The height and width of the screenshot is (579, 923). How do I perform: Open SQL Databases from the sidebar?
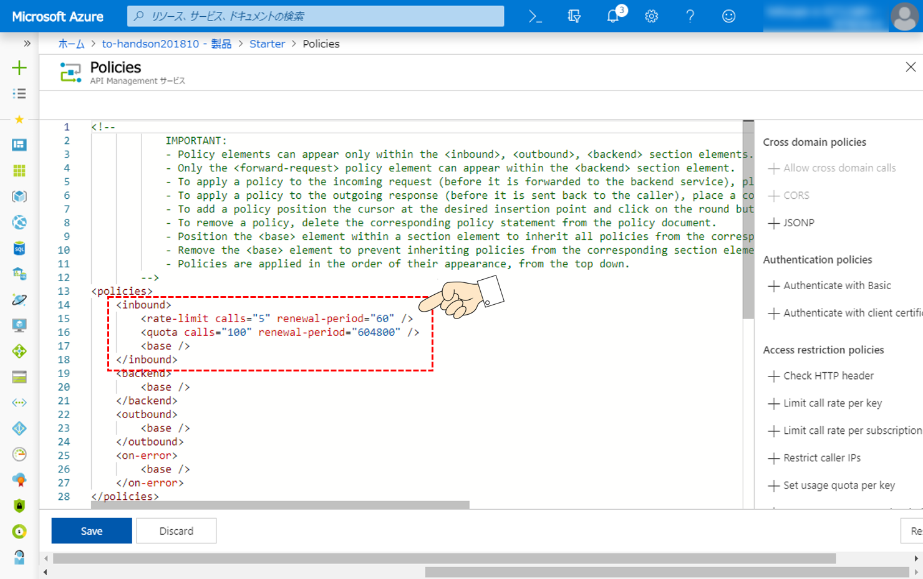tap(19, 247)
